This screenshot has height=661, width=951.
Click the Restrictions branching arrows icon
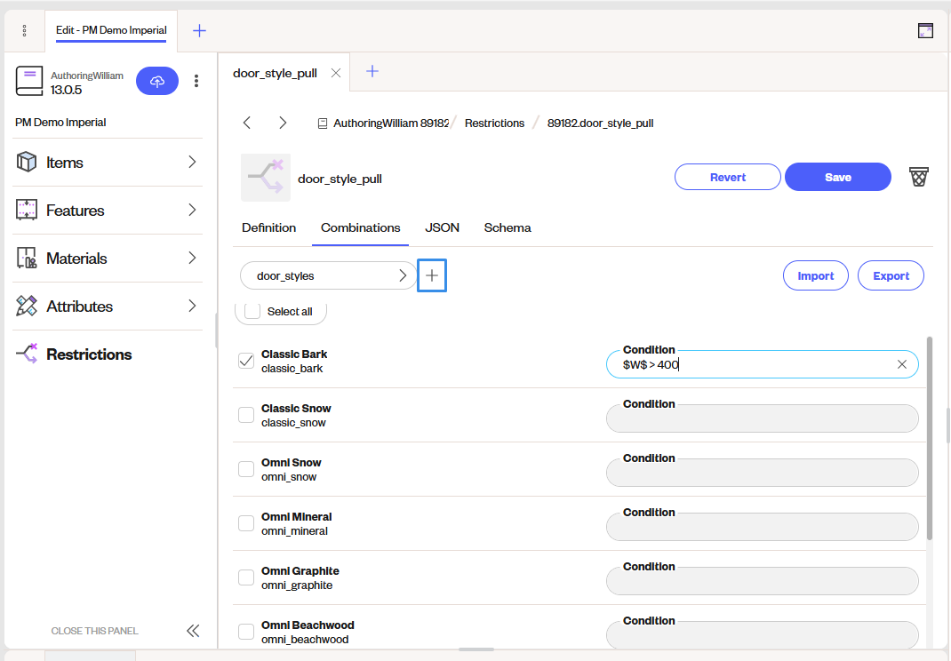pyautogui.click(x=27, y=354)
